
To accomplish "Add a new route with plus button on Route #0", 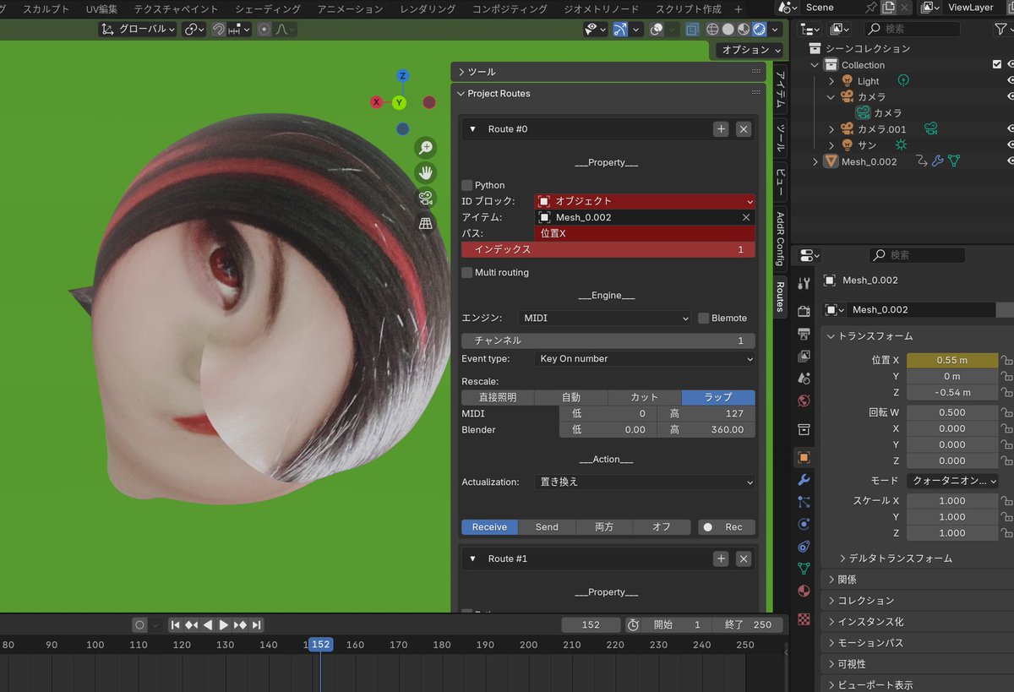I will [721, 129].
